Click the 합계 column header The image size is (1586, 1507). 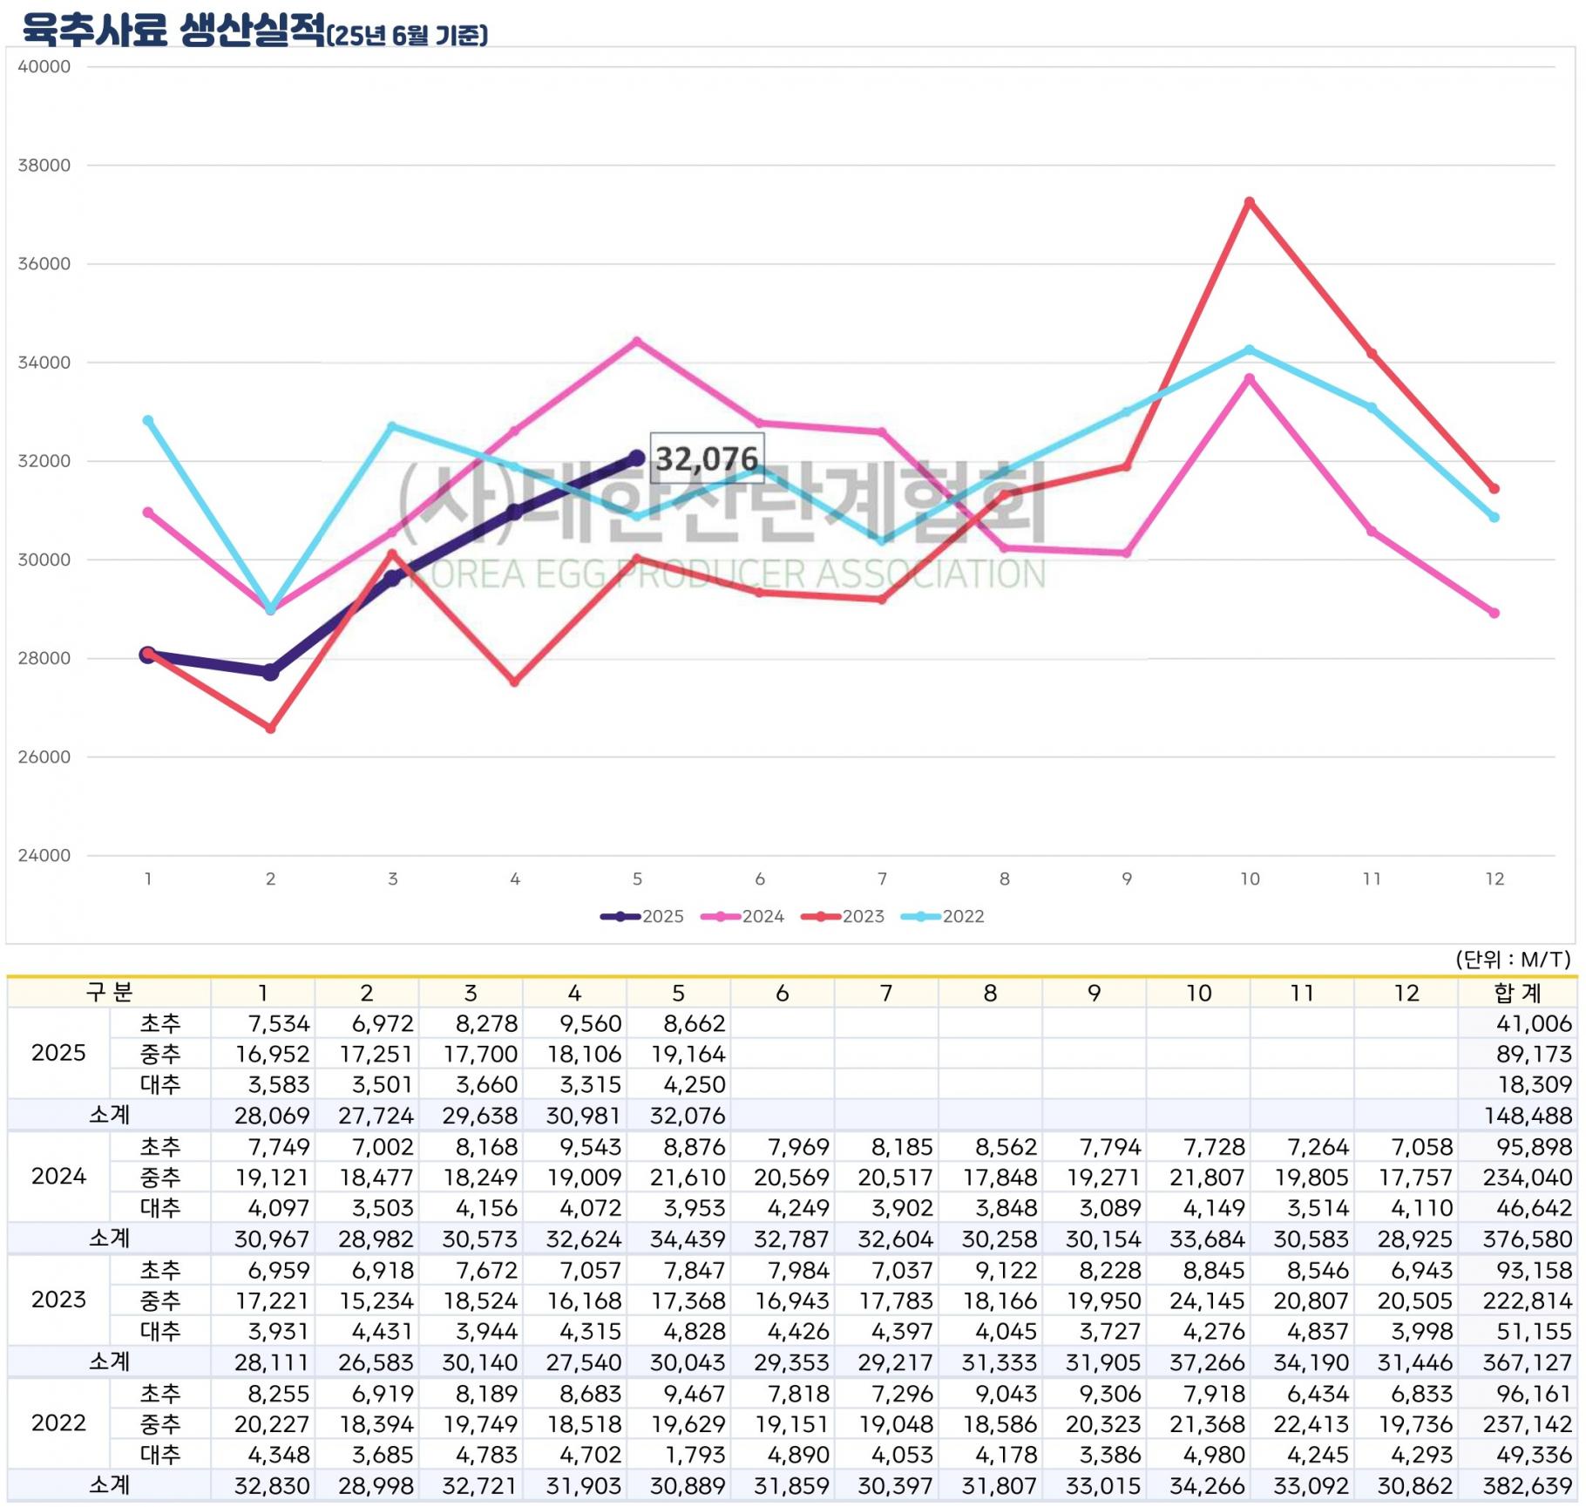click(1517, 993)
